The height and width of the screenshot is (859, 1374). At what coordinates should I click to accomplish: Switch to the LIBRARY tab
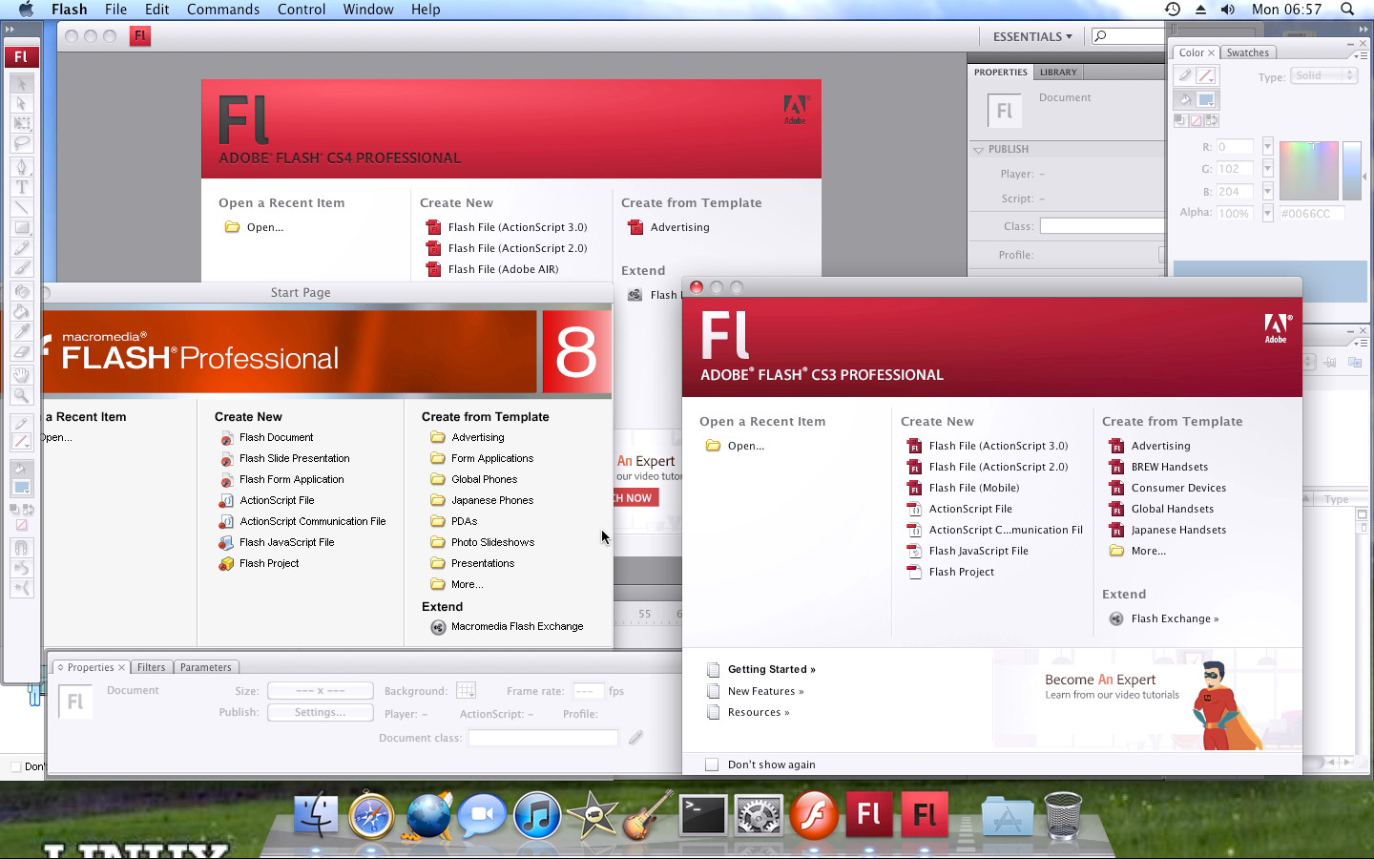coord(1058,72)
